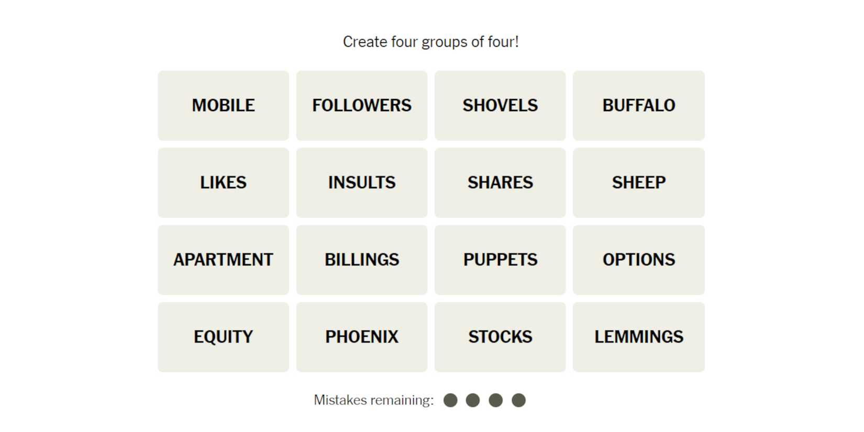
Task: Select the OPTIONS word tile
Action: (x=638, y=260)
